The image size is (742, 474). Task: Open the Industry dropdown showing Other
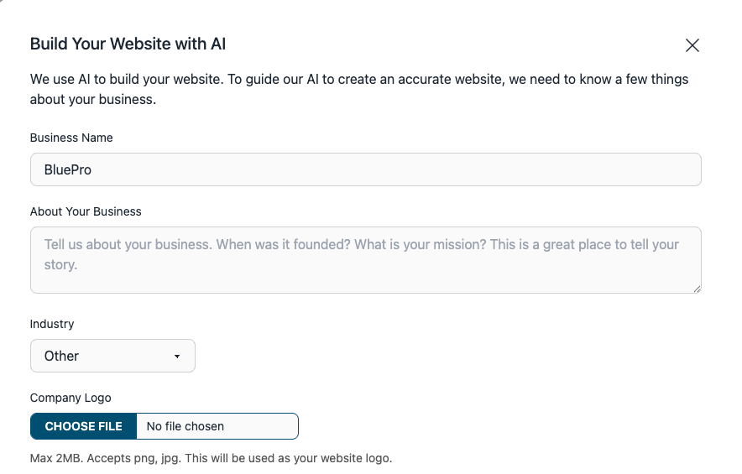(112, 356)
